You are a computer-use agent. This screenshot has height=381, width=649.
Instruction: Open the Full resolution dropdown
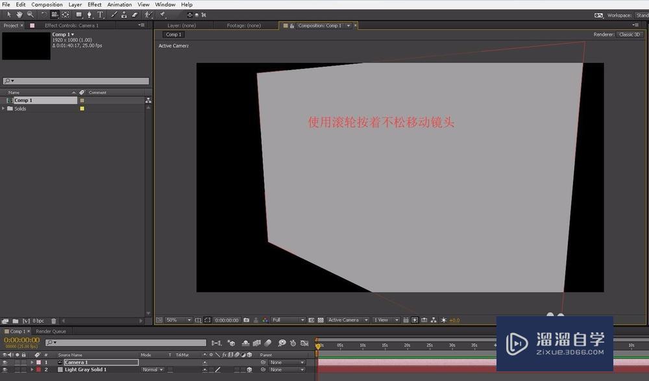coord(288,320)
